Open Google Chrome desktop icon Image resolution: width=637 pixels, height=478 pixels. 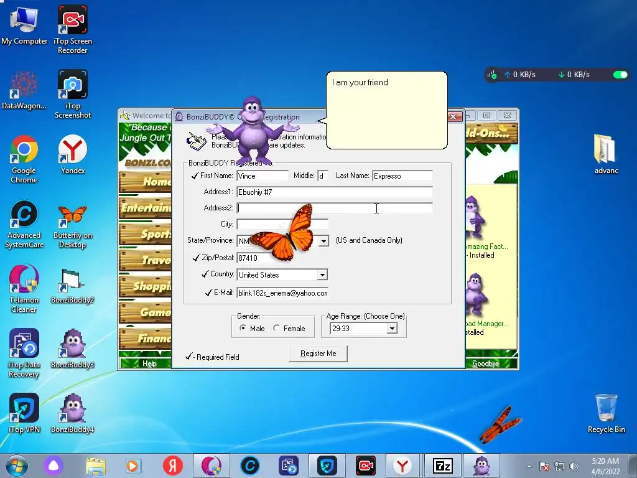click(24, 159)
